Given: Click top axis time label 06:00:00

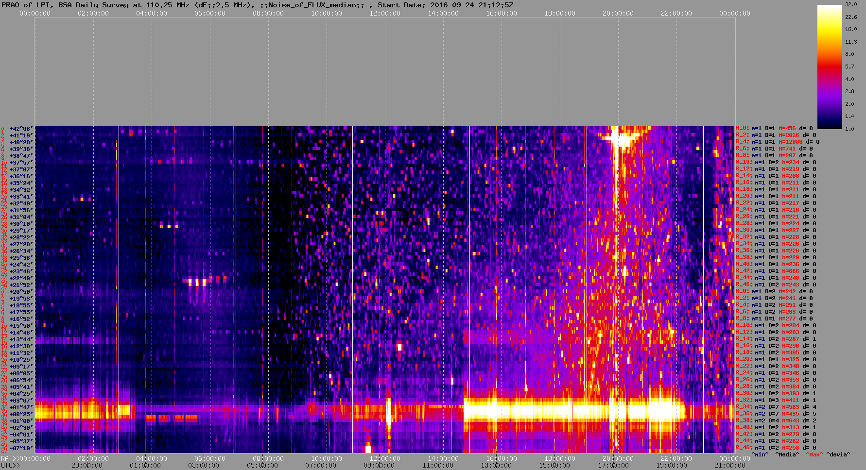Looking at the screenshot, I should tap(210, 13).
